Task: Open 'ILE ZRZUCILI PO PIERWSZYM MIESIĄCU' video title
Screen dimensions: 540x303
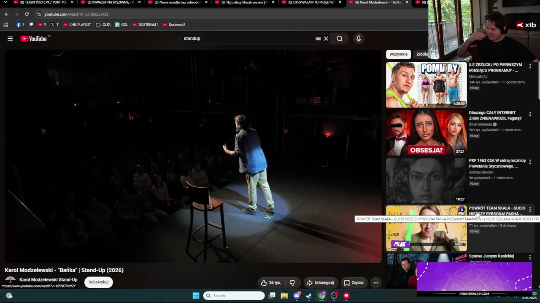Action: pos(495,68)
